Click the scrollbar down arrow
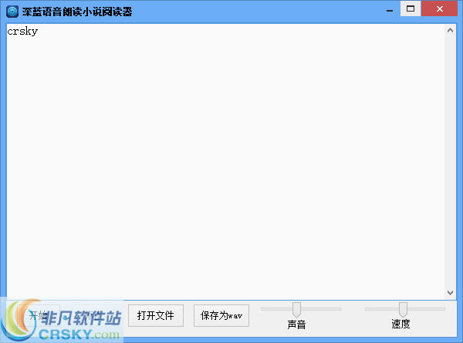 (x=451, y=293)
